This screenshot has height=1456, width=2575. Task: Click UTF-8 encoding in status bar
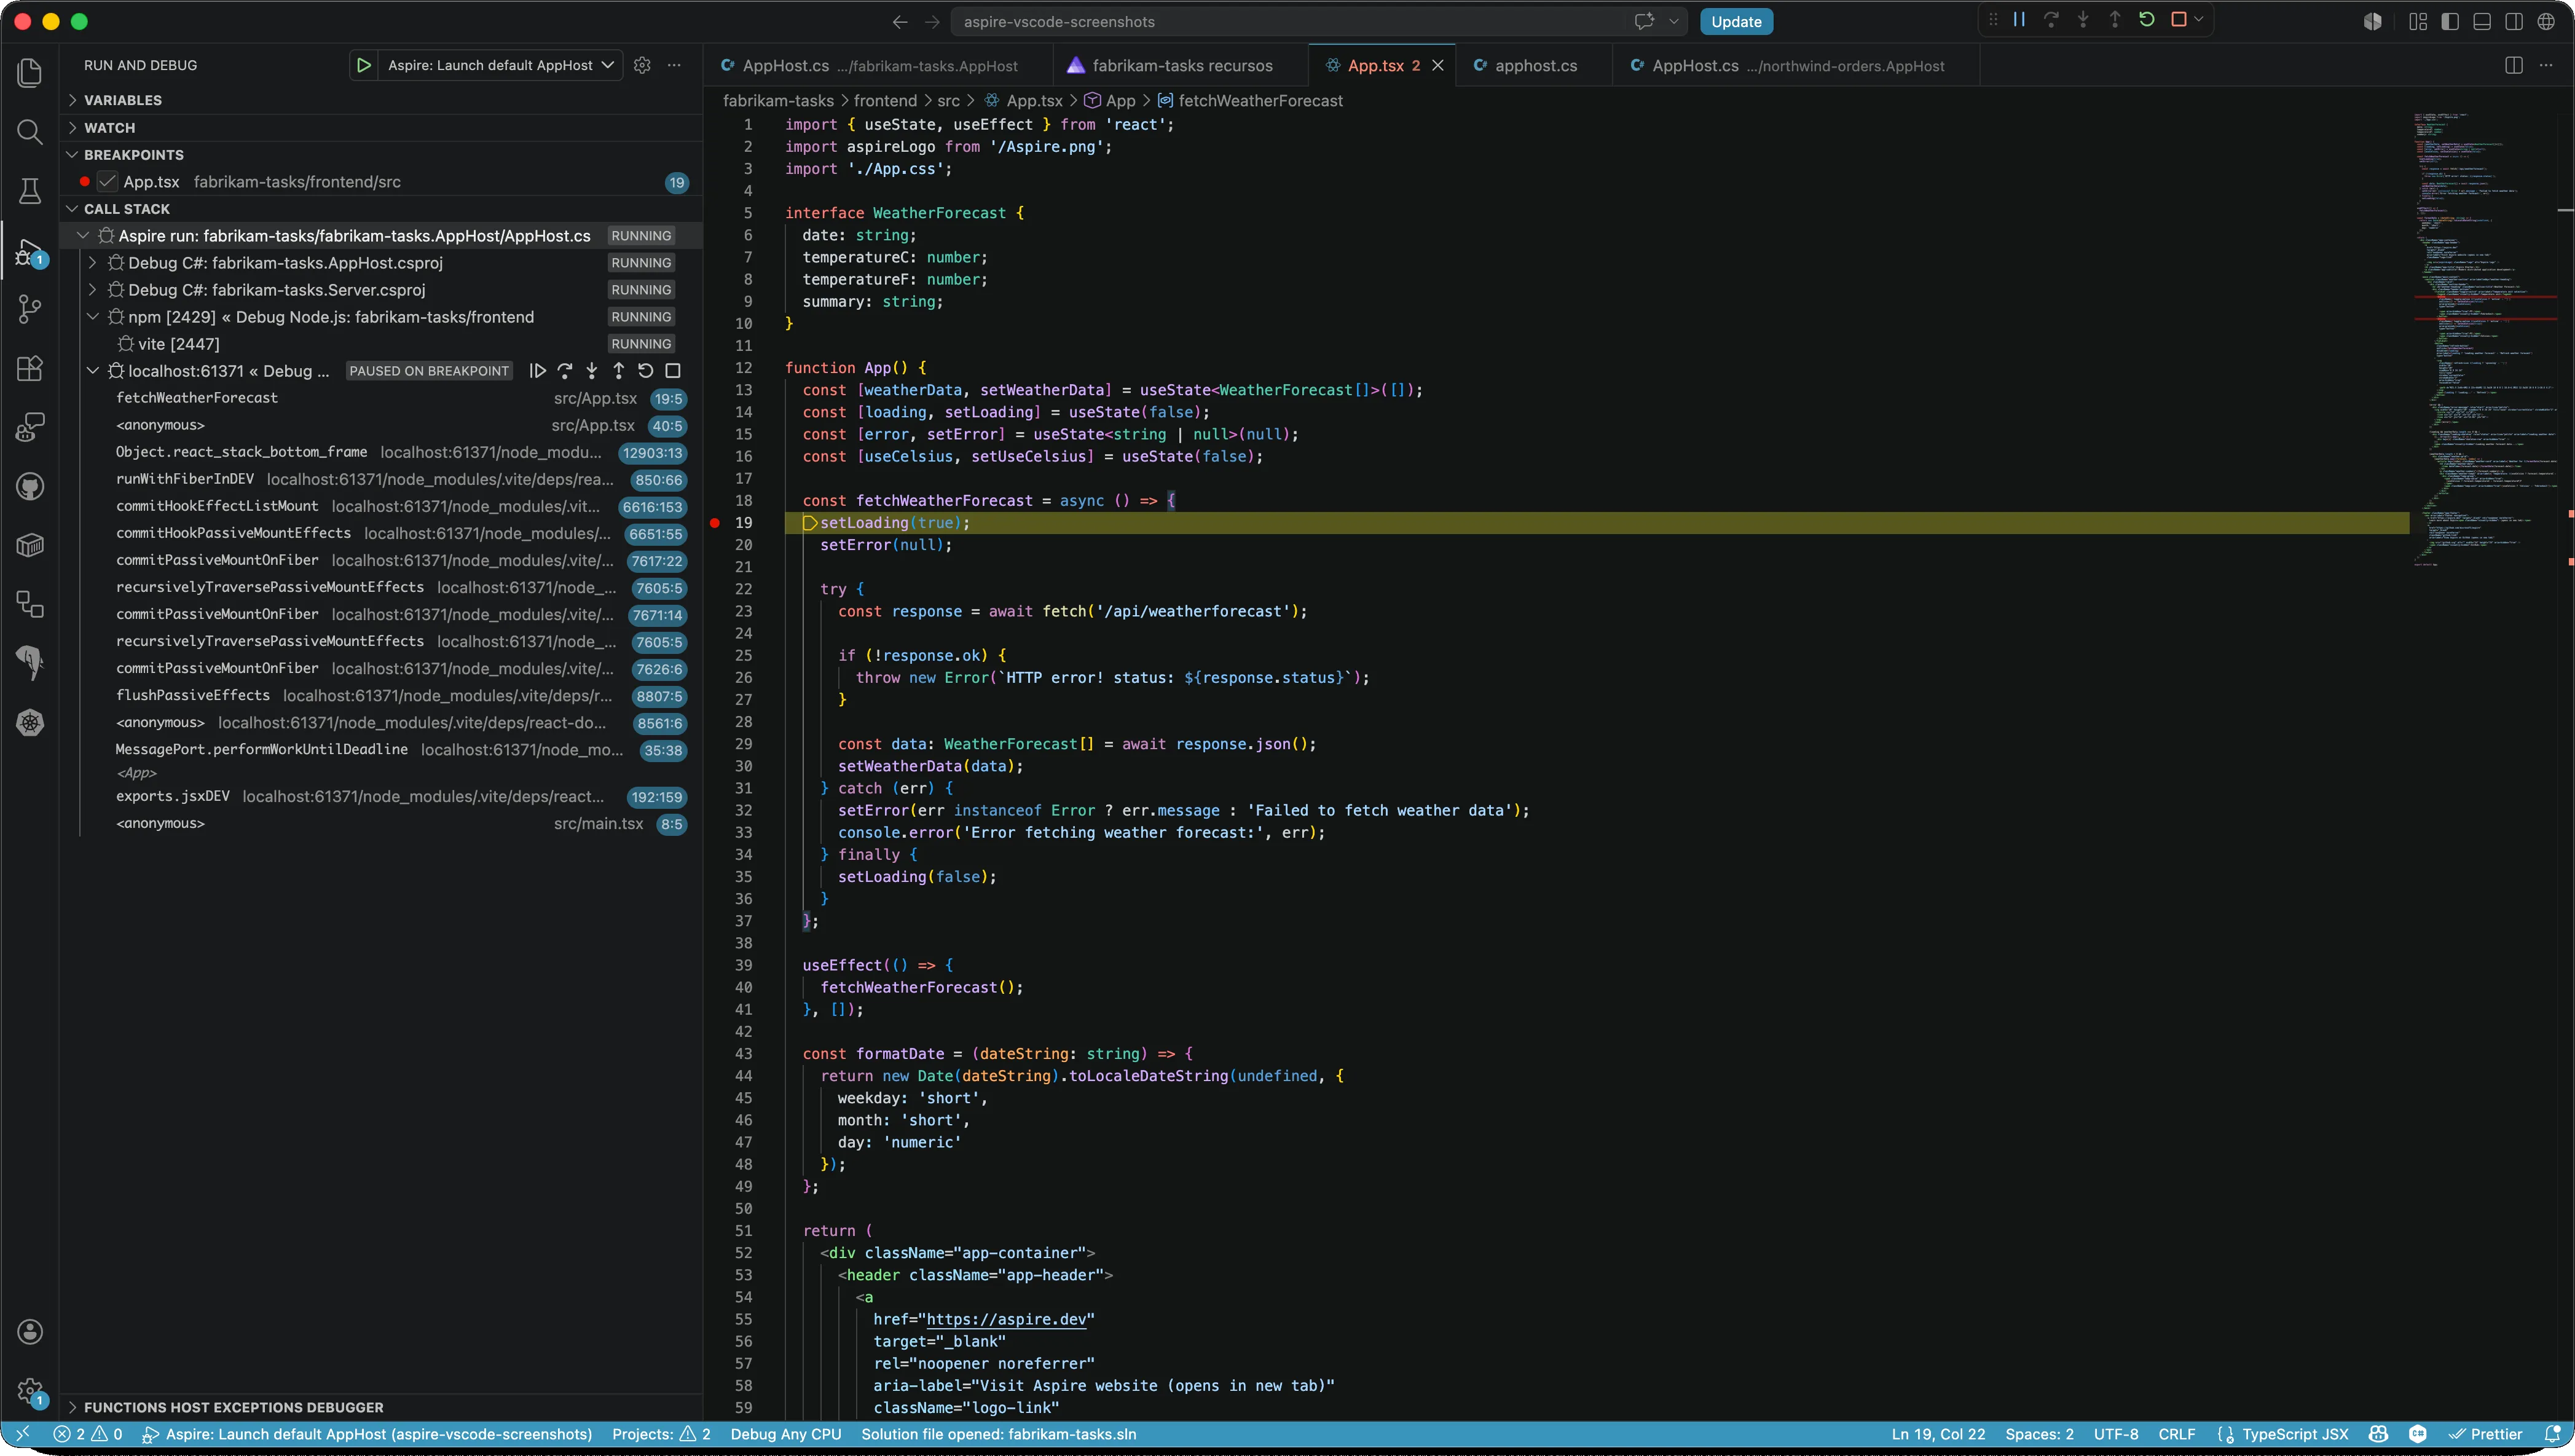pyautogui.click(x=2116, y=1434)
